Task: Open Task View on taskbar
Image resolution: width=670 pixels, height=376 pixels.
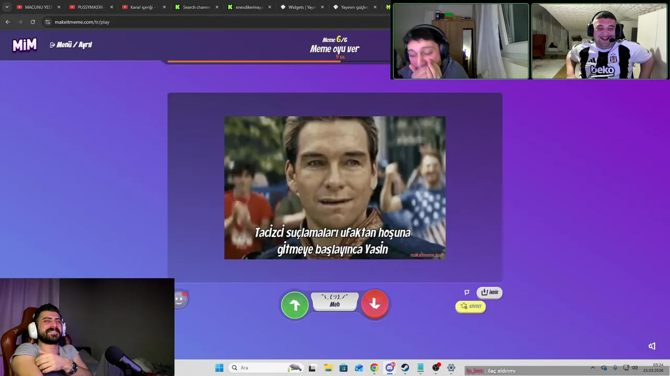Action: tap(312, 368)
